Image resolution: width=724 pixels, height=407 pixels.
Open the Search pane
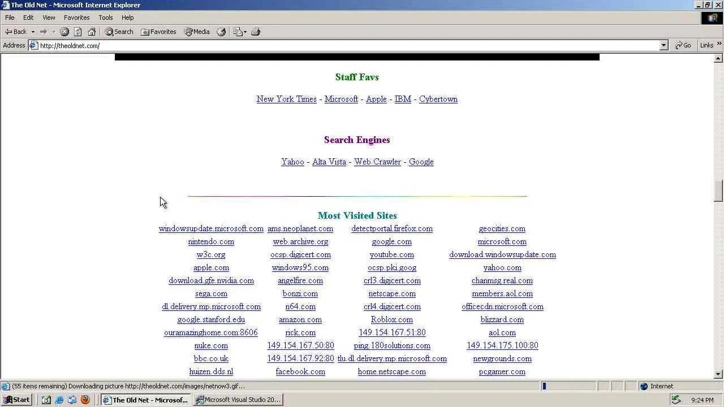point(119,32)
